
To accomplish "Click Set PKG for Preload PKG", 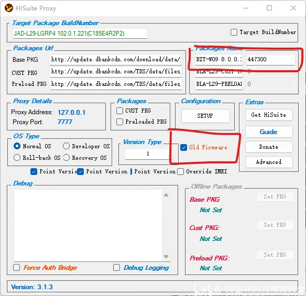I will click(275, 255).
